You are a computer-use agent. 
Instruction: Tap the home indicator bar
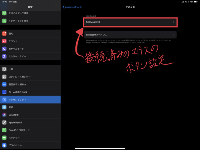pos(100,148)
